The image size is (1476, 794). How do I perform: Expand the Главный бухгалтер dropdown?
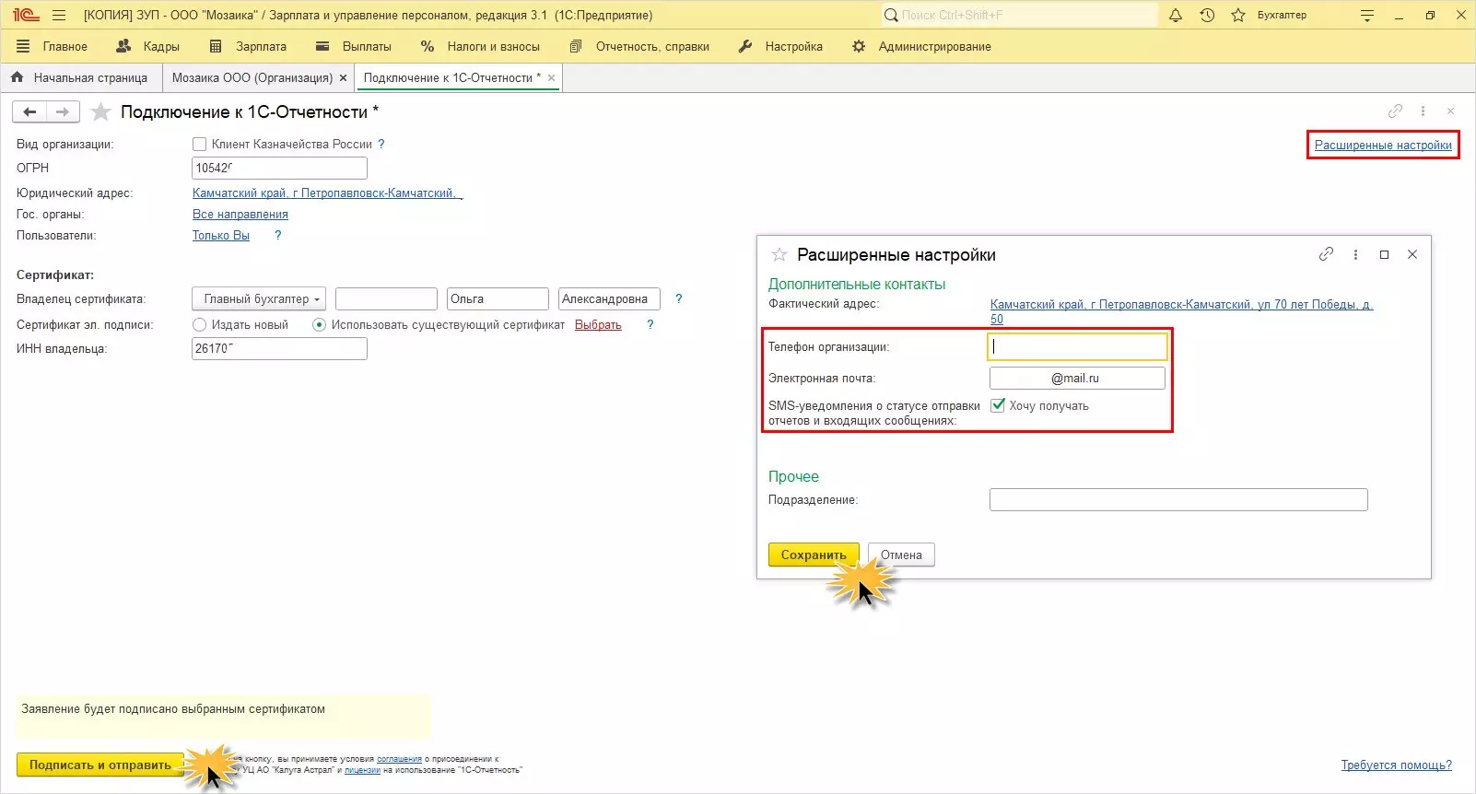[x=259, y=298]
